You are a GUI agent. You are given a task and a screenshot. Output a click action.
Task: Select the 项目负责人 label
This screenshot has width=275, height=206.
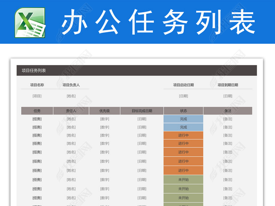click(x=71, y=85)
